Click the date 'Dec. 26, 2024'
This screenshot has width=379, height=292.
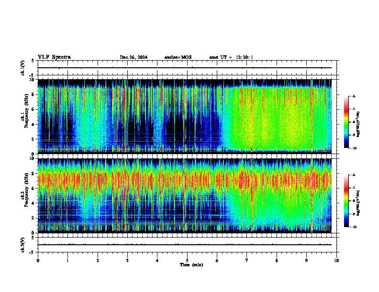coord(134,57)
